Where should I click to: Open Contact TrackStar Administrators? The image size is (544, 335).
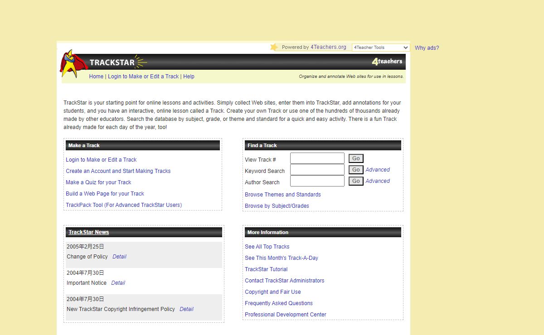(x=285, y=281)
